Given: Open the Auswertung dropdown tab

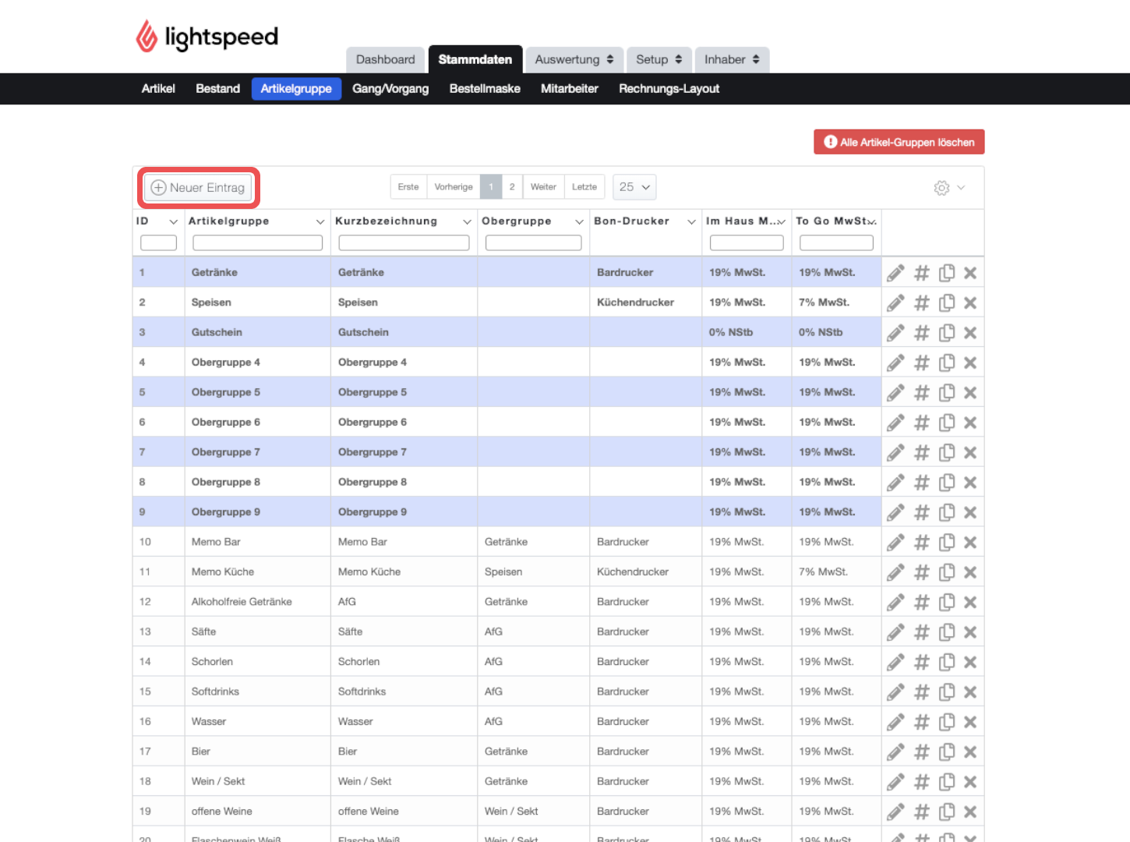Looking at the screenshot, I should [574, 59].
